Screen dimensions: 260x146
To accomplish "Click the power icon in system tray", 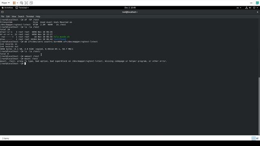I will tap(254, 8).
